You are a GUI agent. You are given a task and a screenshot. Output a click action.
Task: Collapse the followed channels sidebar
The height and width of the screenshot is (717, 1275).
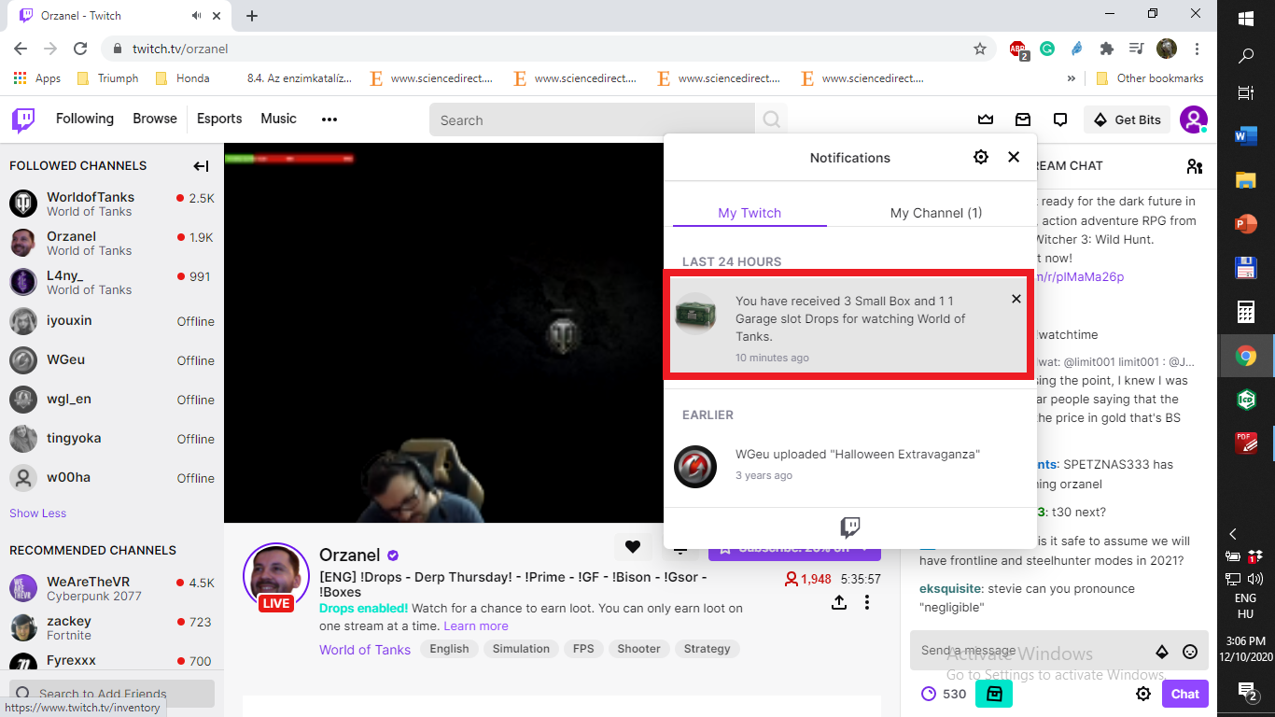click(201, 166)
